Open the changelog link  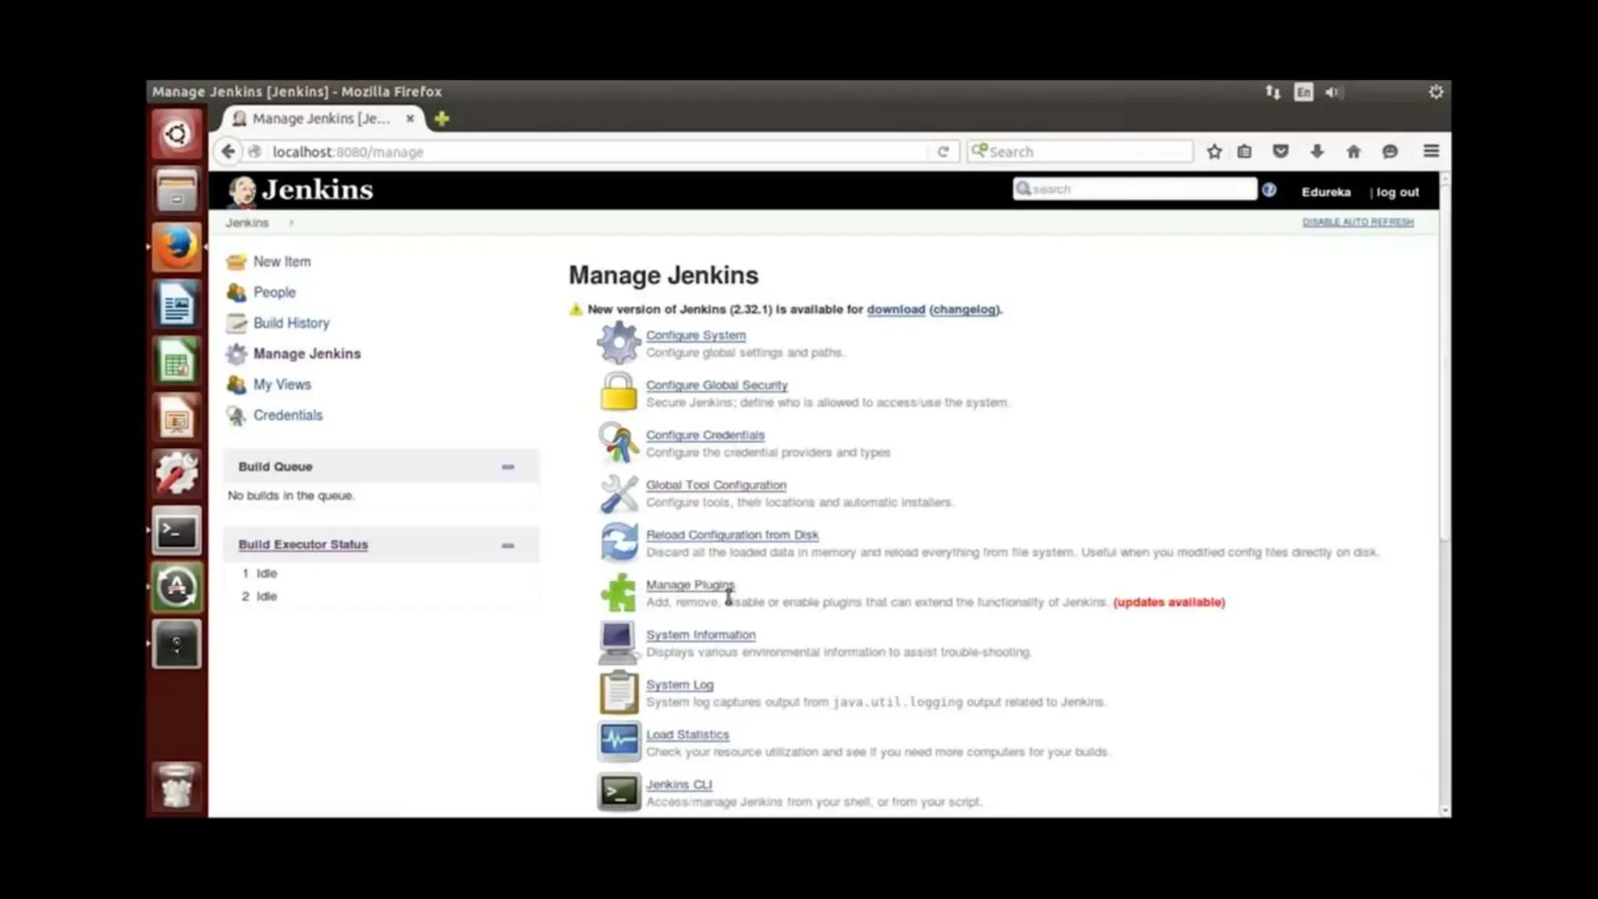point(964,309)
